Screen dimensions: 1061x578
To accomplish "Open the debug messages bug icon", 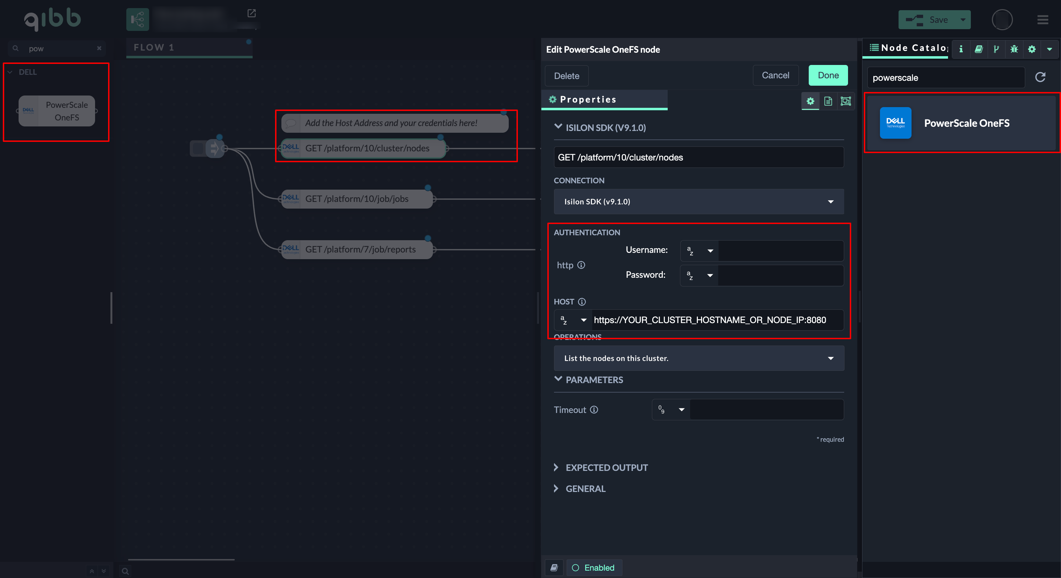I will [x=1014, y=49].
